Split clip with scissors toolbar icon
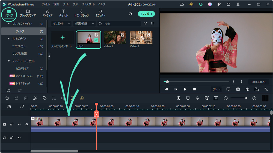Viewport: 273px width, 153px height. click(35, 98)
